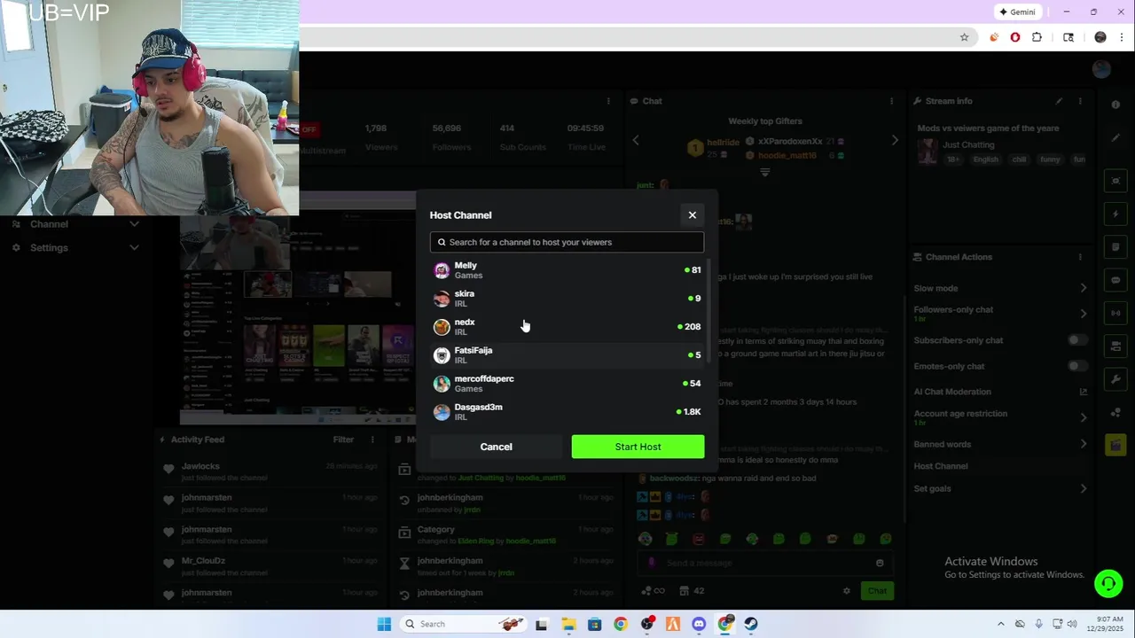Viewport: 1135px width, 638px height.
Task: Go to next top gifter slide
Action: click(895, 140)
